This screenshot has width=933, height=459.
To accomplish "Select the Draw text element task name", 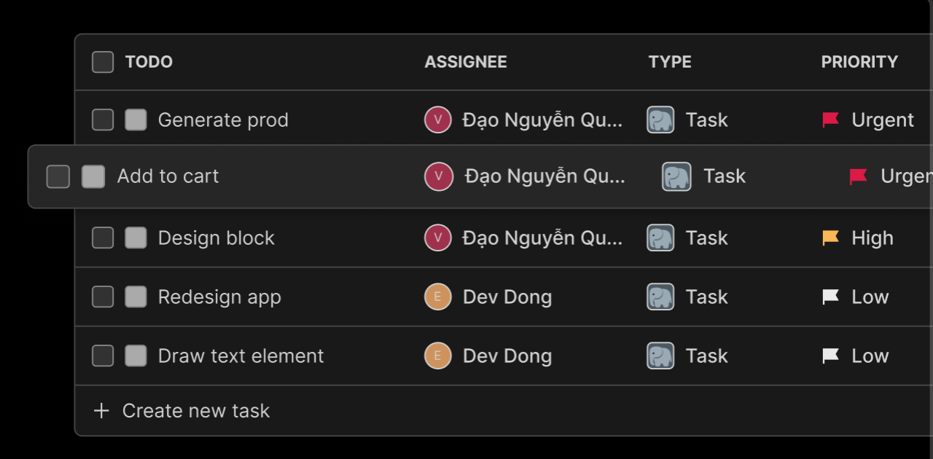I will pyautogui.click(x=241, y=356).
